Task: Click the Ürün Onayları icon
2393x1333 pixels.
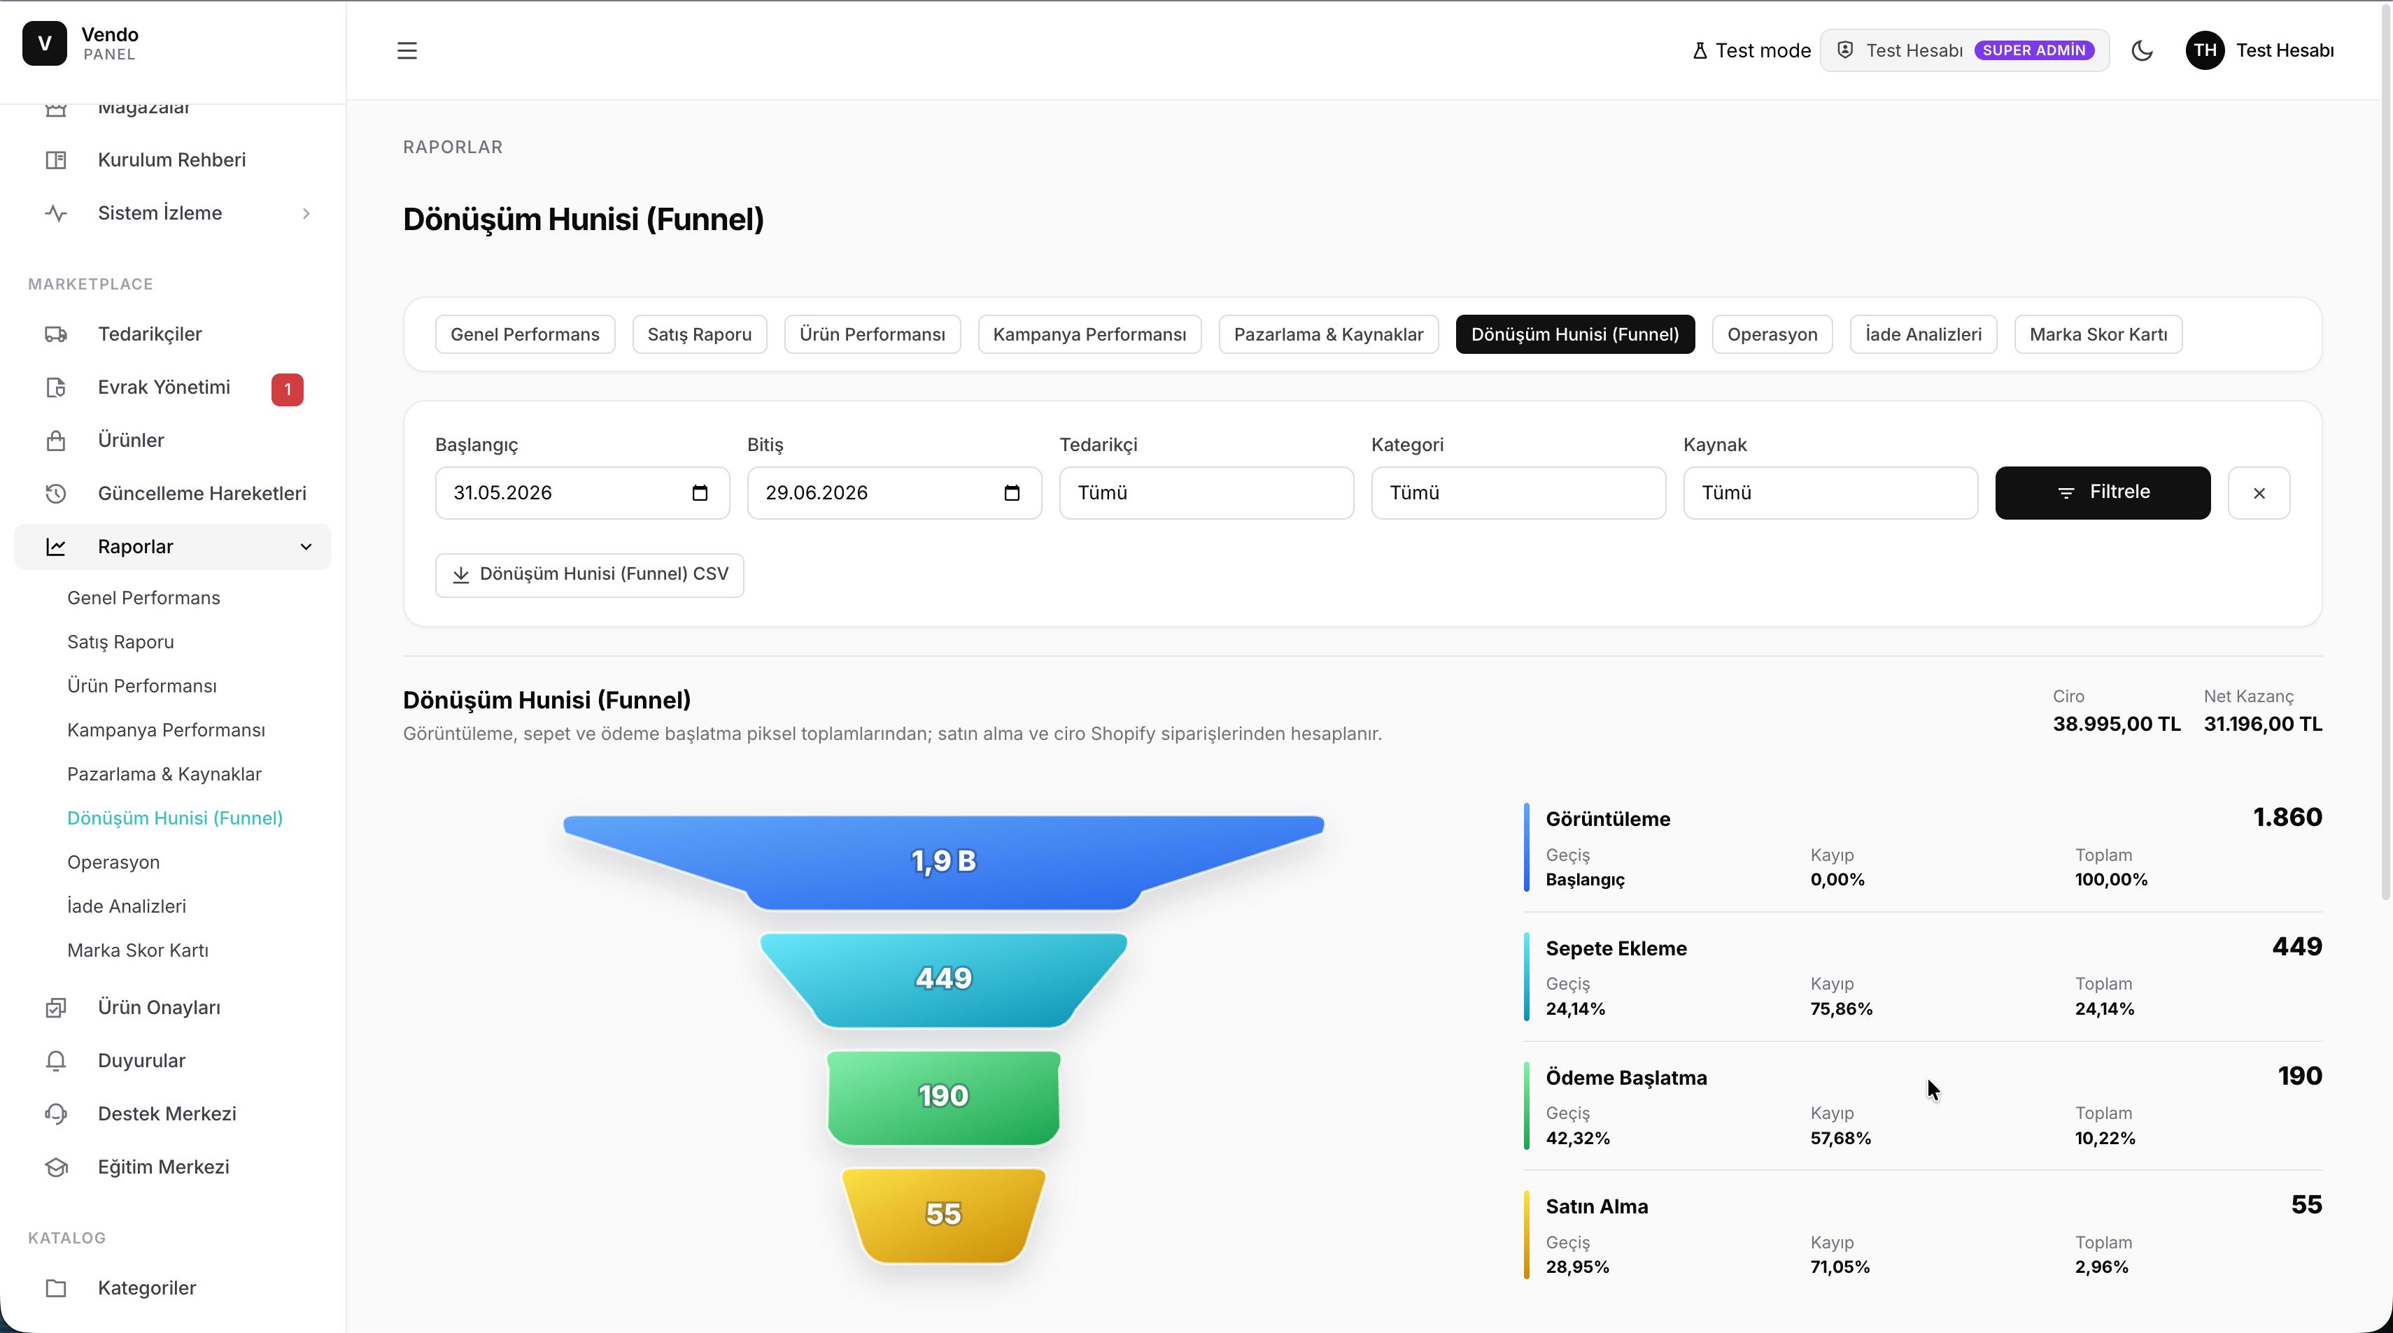Action: coord(56,1007)
